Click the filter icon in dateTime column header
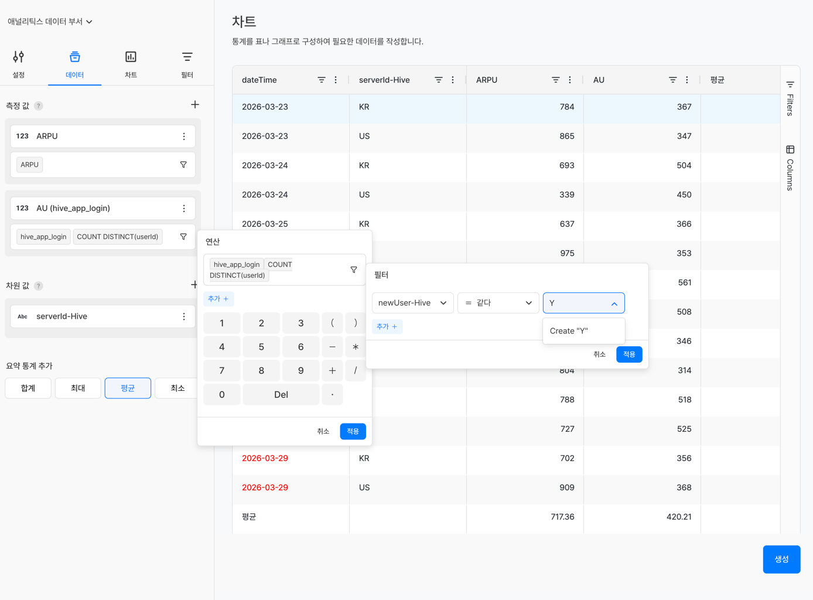Image resolution: width=813 pixels, height=600 pixels. pos(322,80)
